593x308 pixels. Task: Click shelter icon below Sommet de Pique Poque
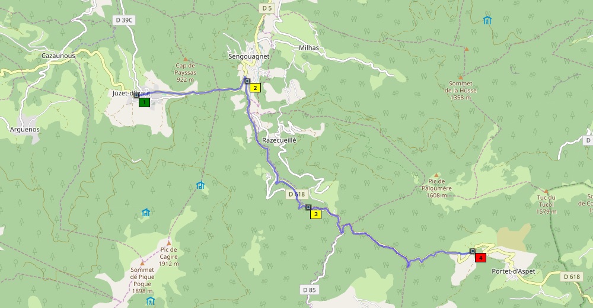pos(151,301)
